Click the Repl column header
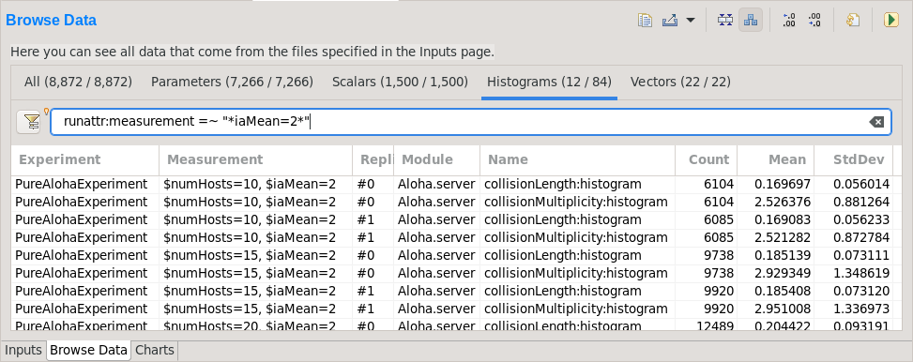 click(373, 160)
